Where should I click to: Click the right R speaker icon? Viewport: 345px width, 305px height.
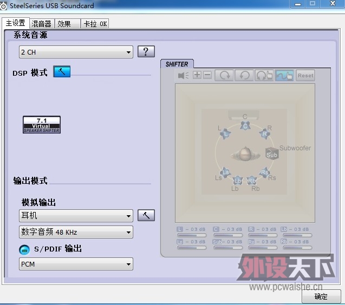[x=264, y=134]
